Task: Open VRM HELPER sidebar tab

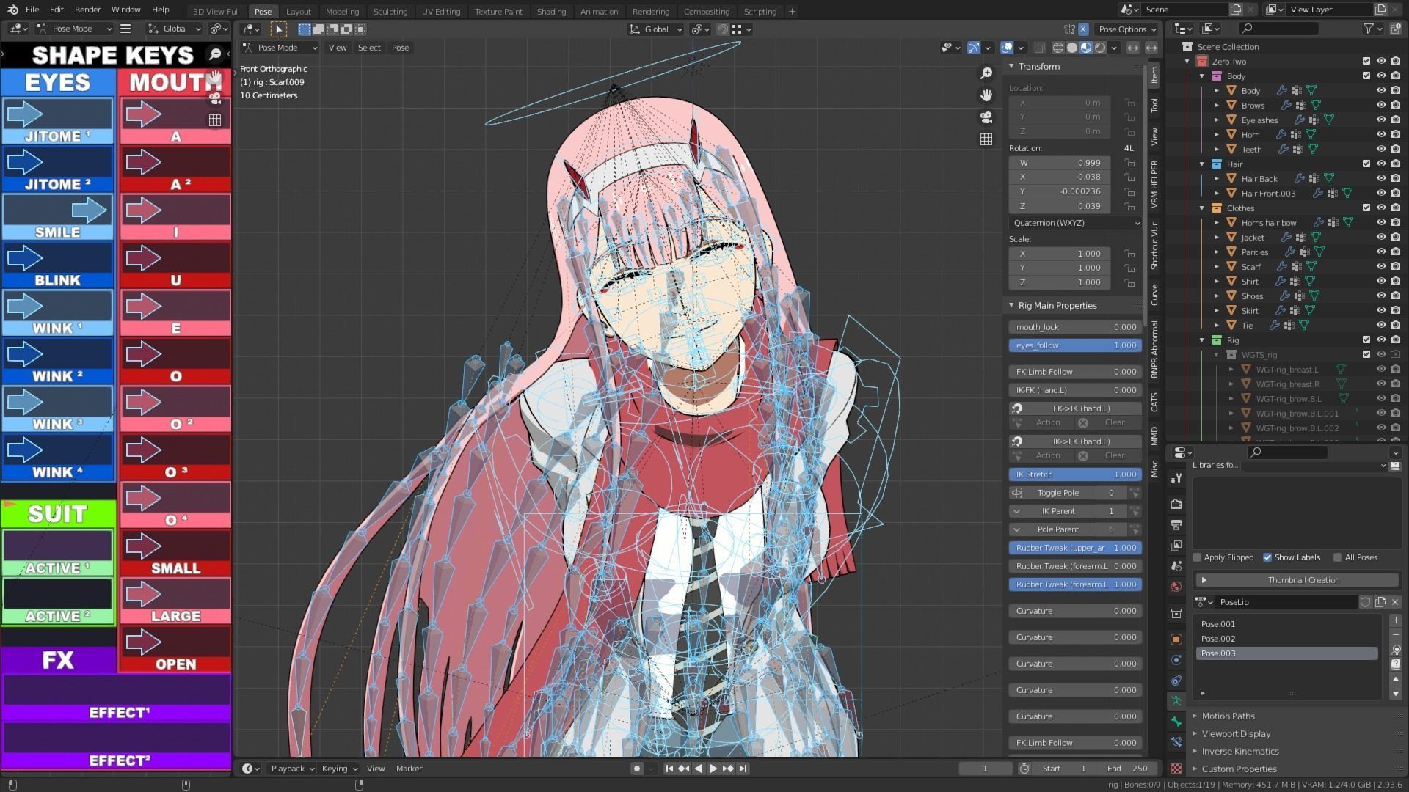Action: pyautogui.click(x=1154, y=184)
